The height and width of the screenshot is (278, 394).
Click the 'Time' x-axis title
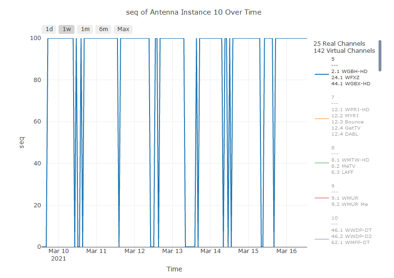tap(174, 269)
